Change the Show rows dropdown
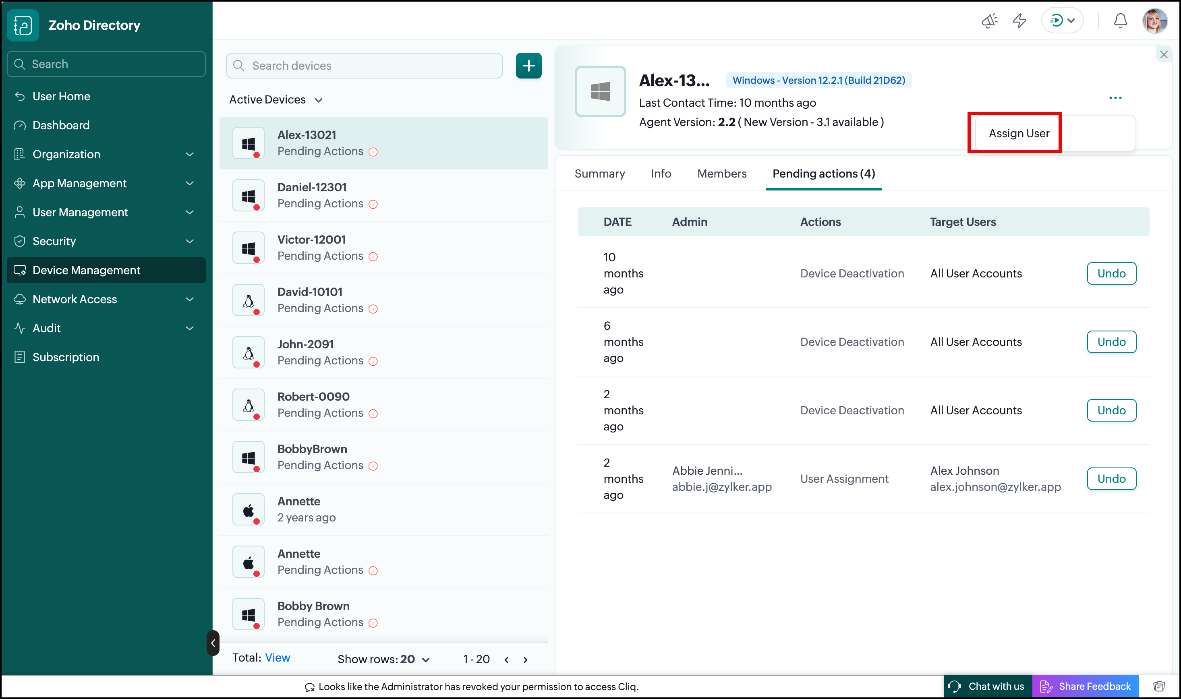Screen dimensions: 1181x699 [x=383, y=659]
